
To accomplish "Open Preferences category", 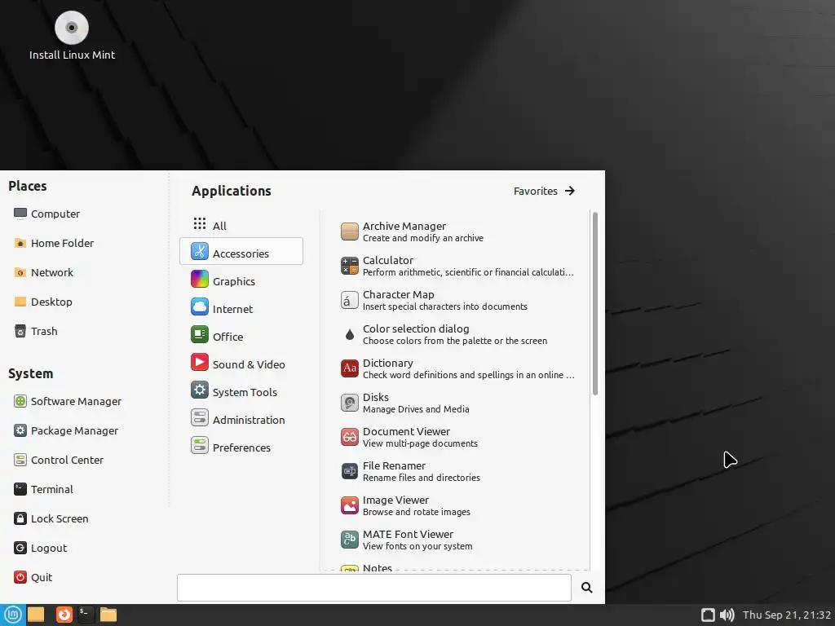I will (241, 446).
